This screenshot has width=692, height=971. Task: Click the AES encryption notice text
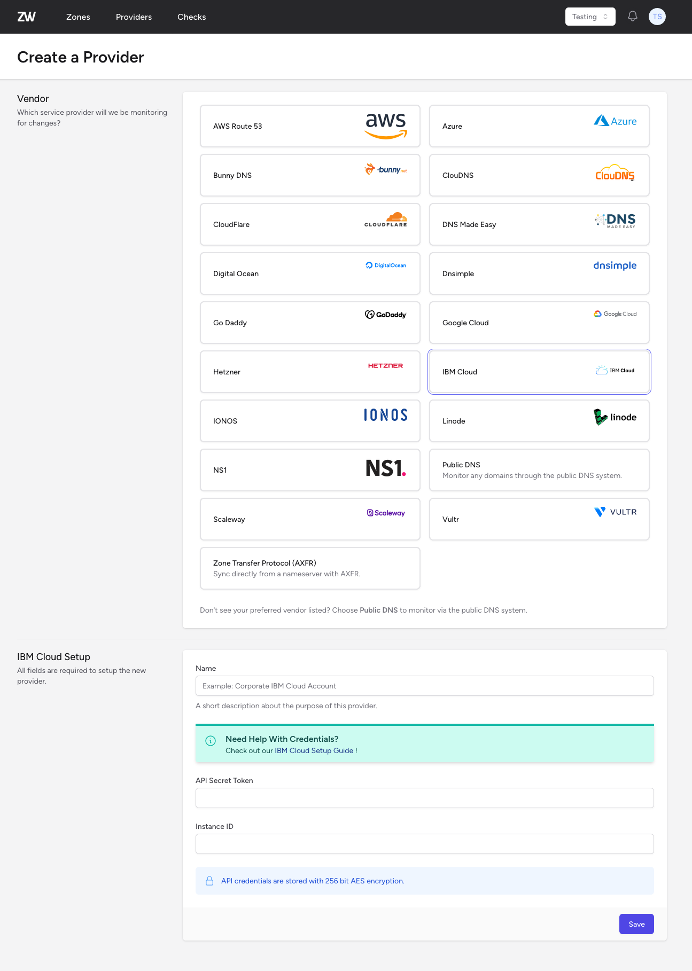[x=313, y=881]
